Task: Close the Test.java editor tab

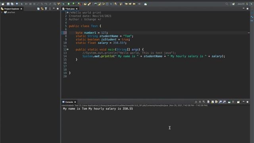Action: [77, 9]
